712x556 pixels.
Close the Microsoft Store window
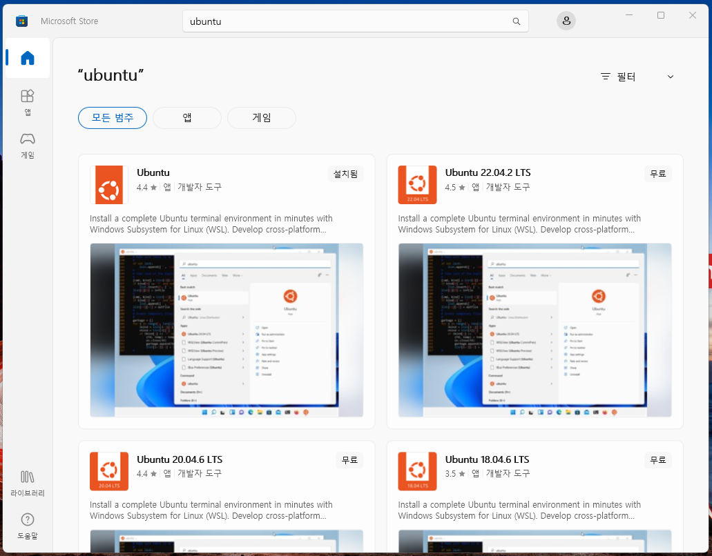(693, 15)
